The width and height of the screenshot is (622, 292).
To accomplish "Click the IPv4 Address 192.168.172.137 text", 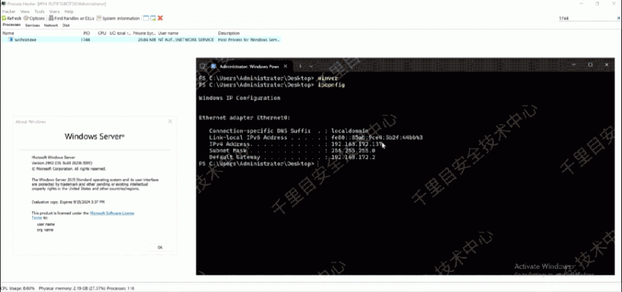I will 356,144.
